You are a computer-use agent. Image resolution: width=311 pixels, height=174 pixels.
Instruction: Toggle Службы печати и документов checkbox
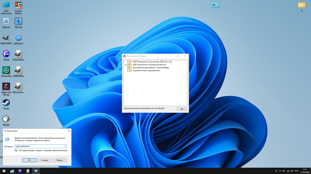pyautogui.click(x=128, y=71)
